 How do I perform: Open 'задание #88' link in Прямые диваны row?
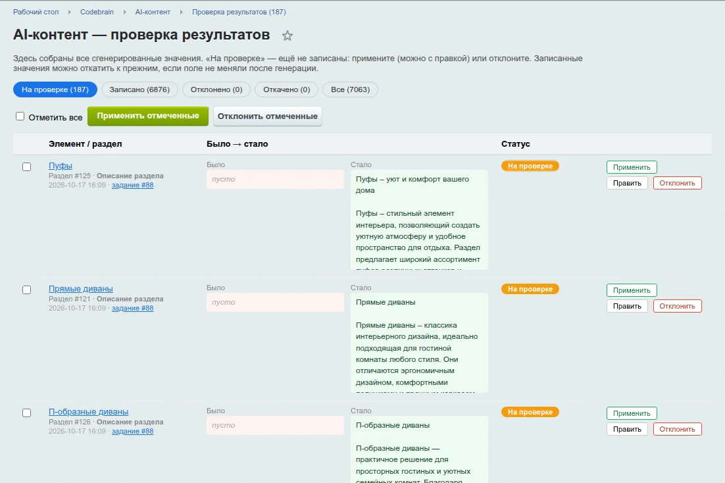coord(133,308)
